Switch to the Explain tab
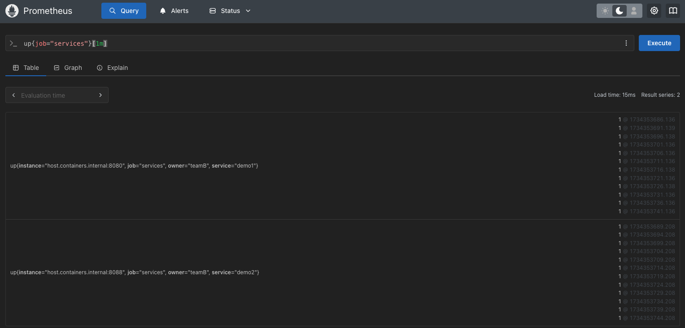The width and height of the screenshot is (685, 328). tap(113, 68)
